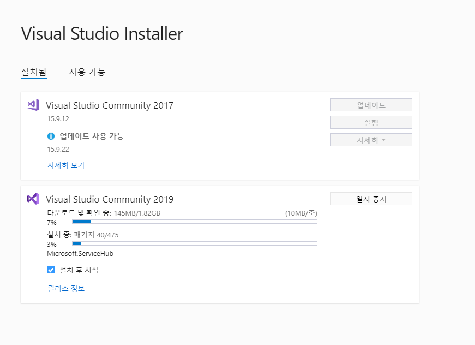Image resolution: width=475 pixels, height=345 pixels.
Task: Switch to the 설치됨 tab
Action: pos(34,72)
